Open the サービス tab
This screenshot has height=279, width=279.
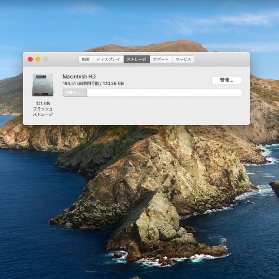click(183, 60)
